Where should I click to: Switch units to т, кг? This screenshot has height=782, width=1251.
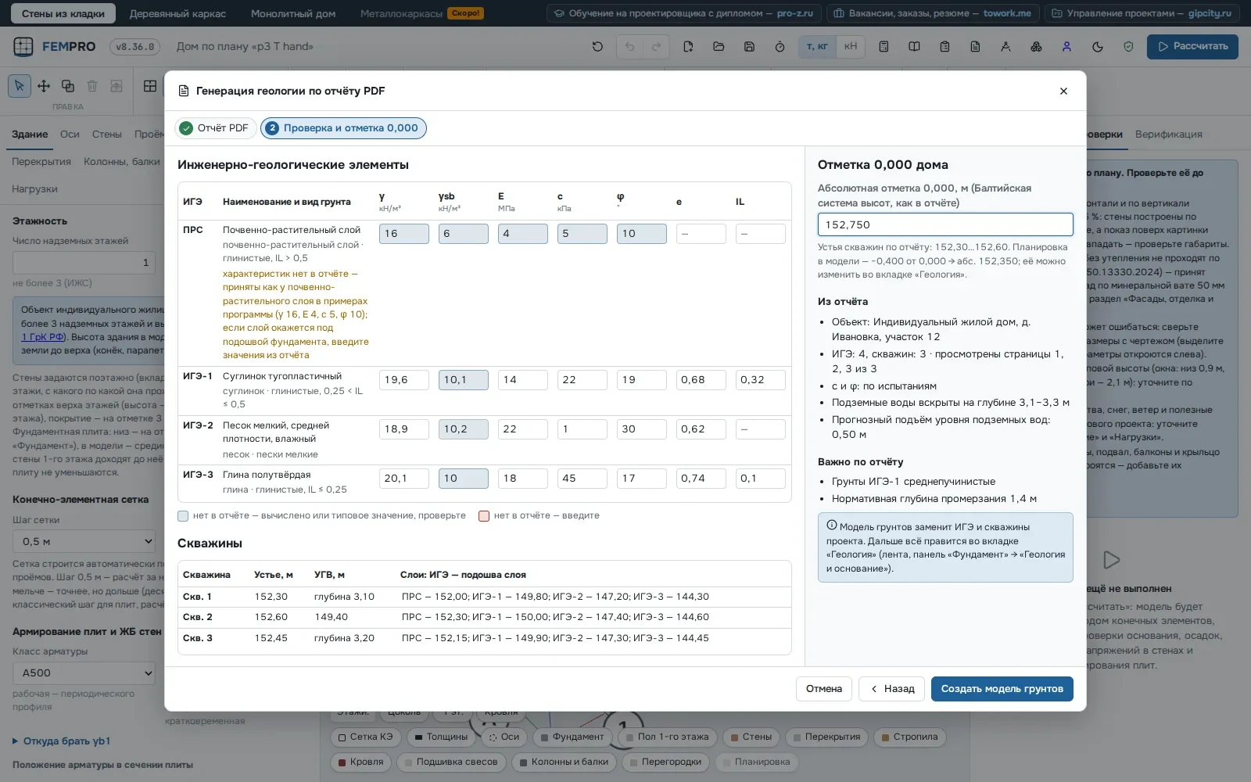tap(817, 47)
